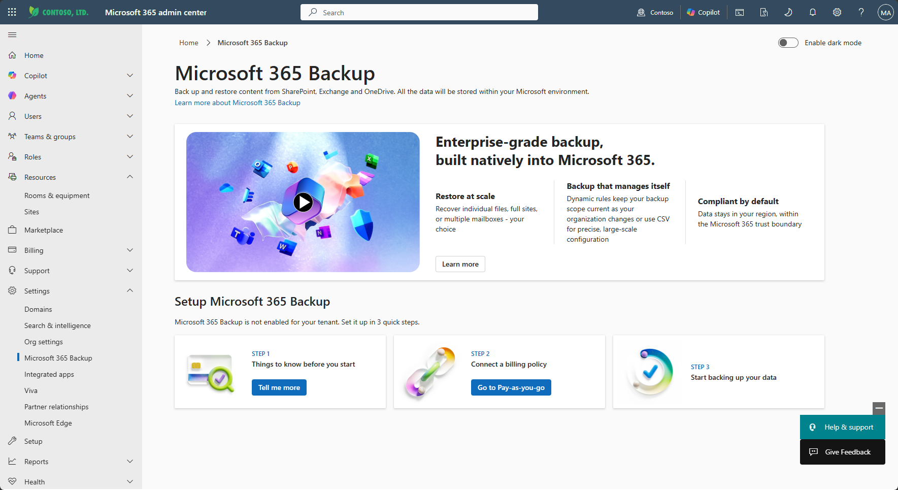
Task: Expand the Copilot nav section chevron
Action: (130, 76)
